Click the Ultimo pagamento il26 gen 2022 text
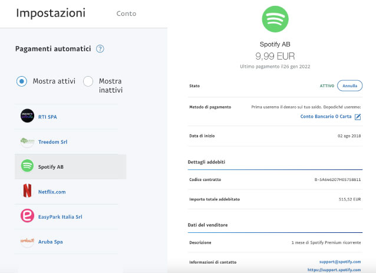The height and width of the screenshot is (273, 376). [x=275, y=67]
